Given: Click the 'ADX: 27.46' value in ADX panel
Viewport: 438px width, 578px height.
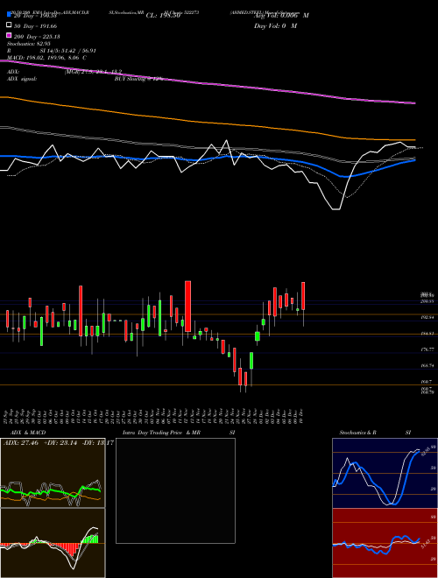Looking at the screenshot, I should [x=21, y=443].
